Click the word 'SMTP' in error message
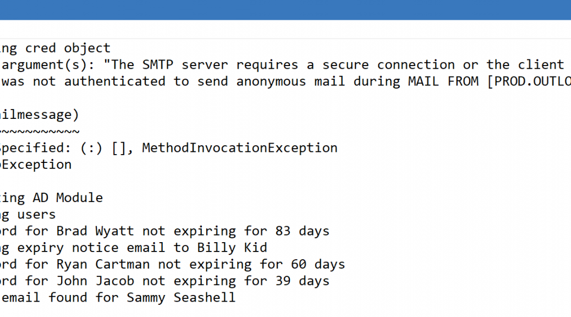Screen dimensions: 571x317 (x=158, y=65)
